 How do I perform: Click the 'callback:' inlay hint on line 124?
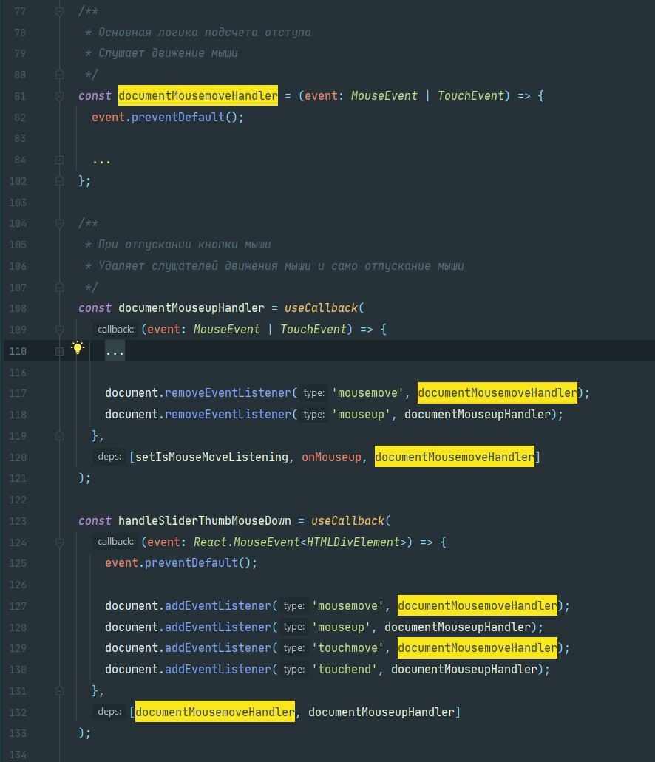point(116,541)
